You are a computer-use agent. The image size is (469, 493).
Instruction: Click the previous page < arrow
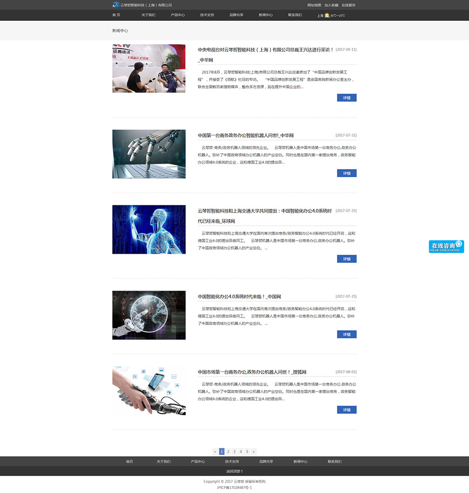pyautogui.click(x=215, y=451)
